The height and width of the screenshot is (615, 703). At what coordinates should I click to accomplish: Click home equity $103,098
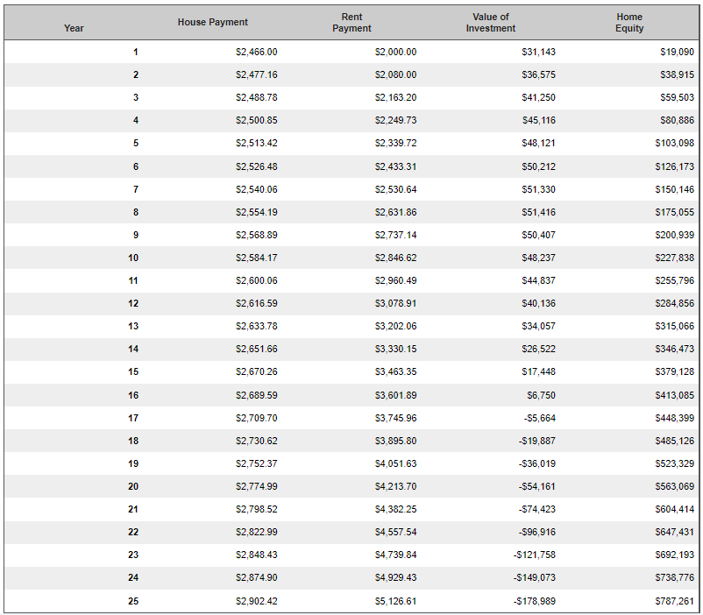click(674, 144)
